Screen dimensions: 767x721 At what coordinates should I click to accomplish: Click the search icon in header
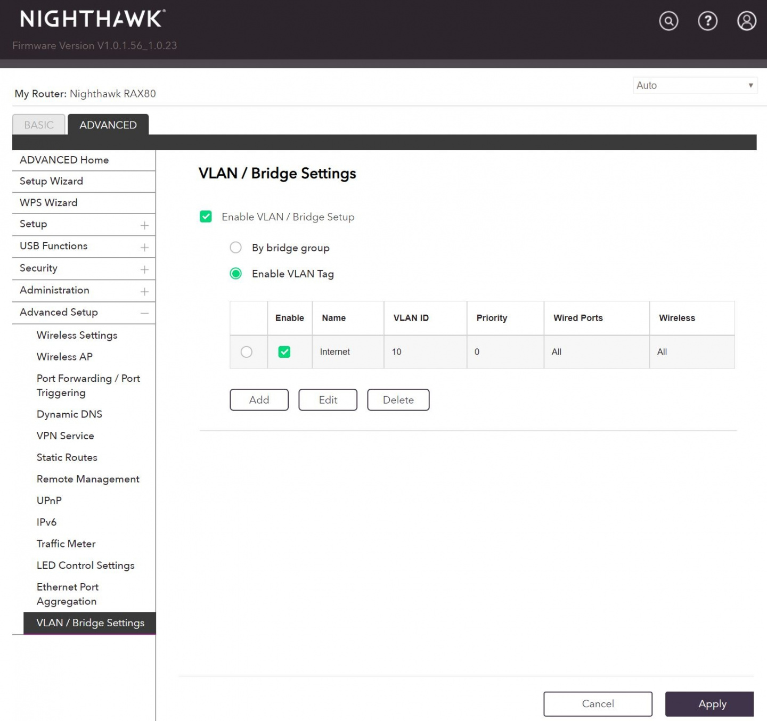tap(668, 21)
